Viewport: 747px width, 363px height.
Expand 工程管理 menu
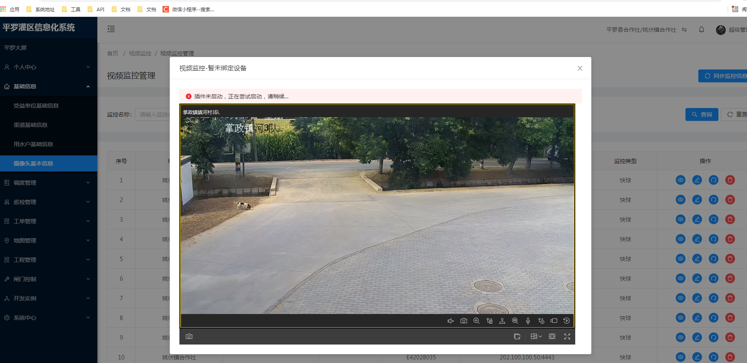tap(49, 260)
